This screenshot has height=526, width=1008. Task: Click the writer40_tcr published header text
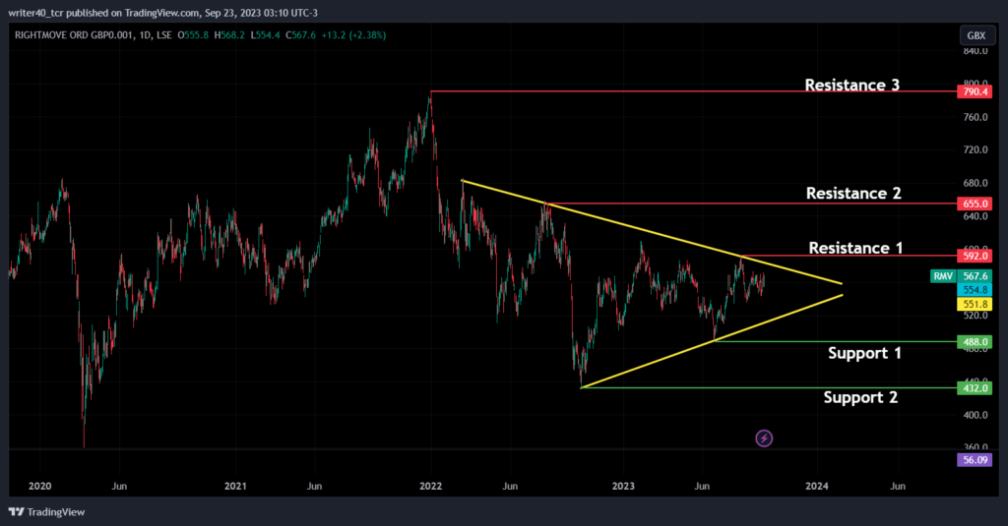(x=162, y=13)
